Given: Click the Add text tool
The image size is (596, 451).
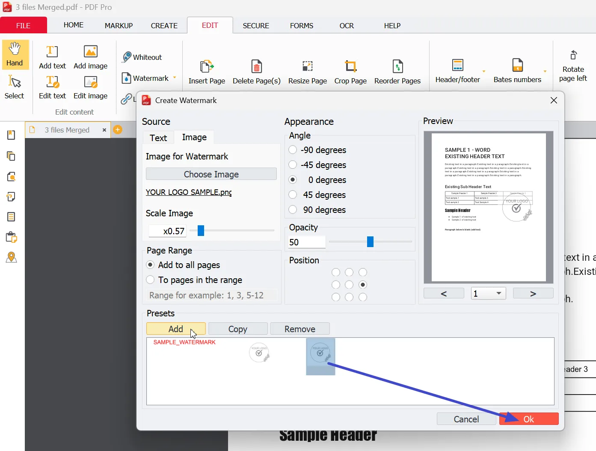Looking at the screenshot, I should pos(52,57).
